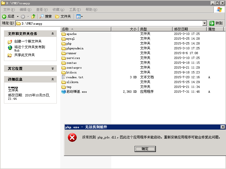Image resolution: width=226 pixels, height=169 pixels.
Task: Click the publish to Web globe icon
Action: [10, 48]
